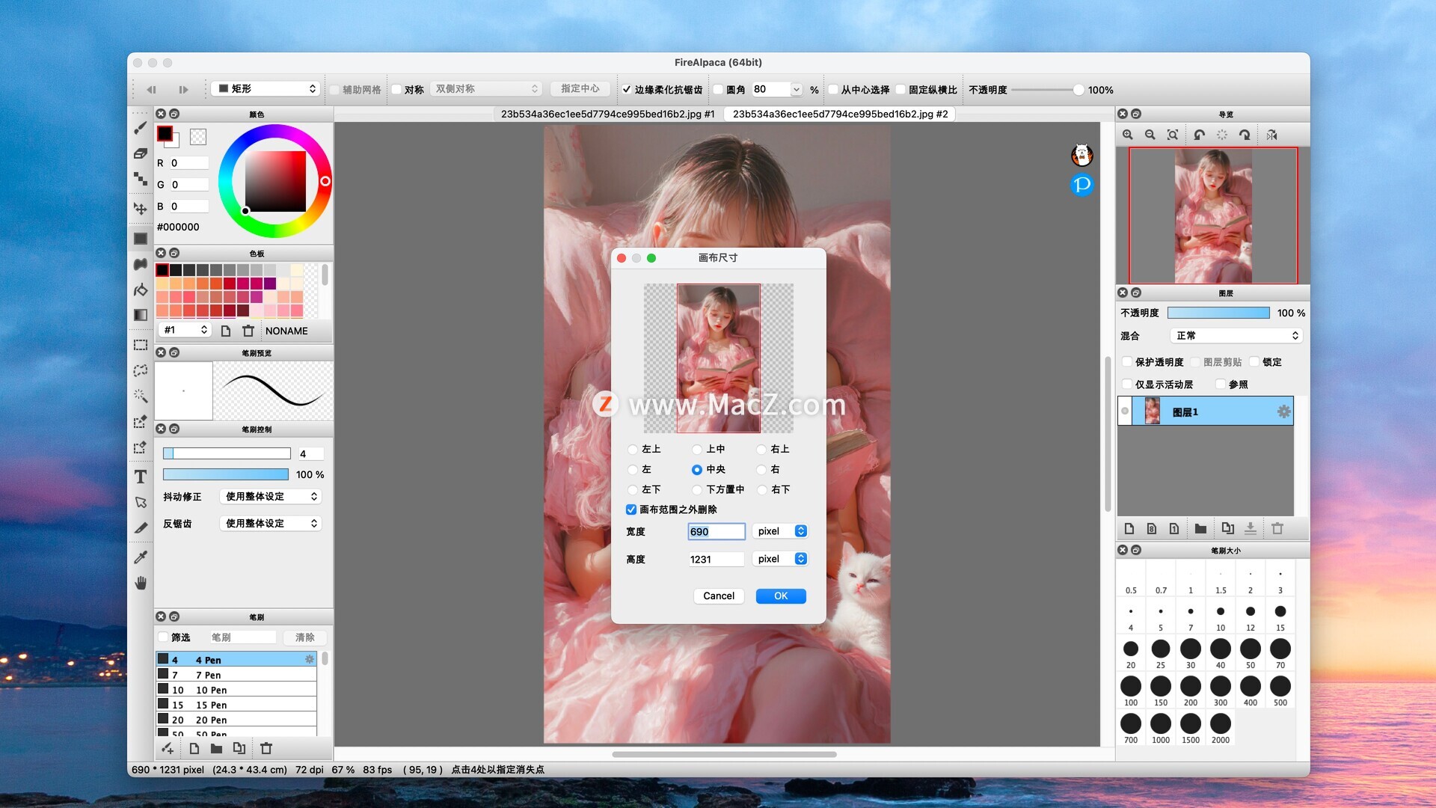
Task: Enable the 锁定 layer checkbox
Action: (x=1254, y=362)
